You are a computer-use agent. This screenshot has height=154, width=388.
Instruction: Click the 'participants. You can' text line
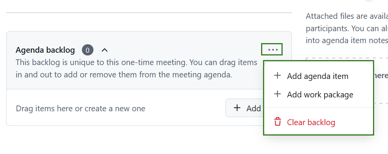click(x=346, y=28)
